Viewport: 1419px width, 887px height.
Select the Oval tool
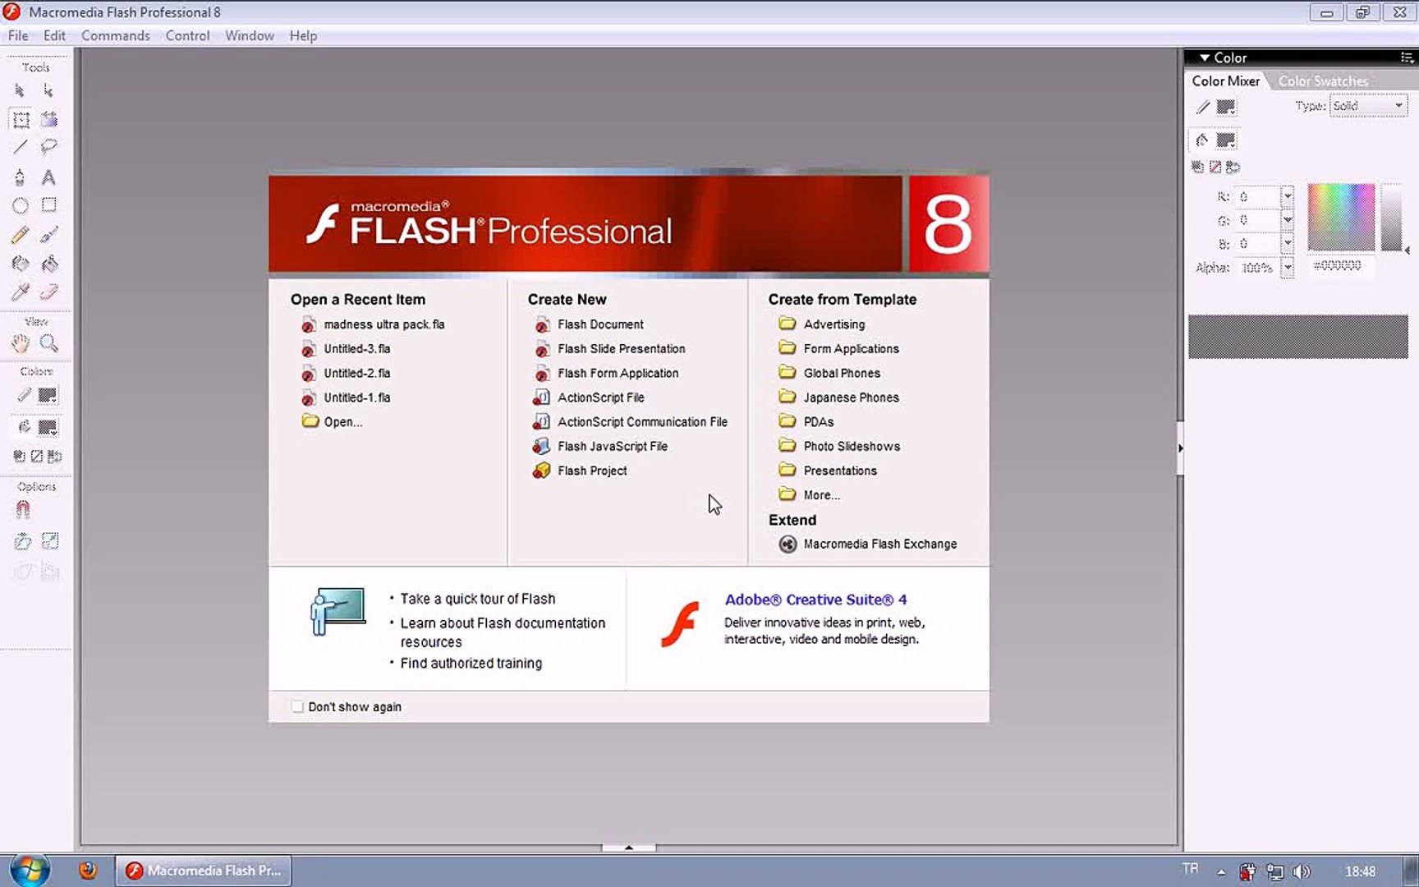20,205
